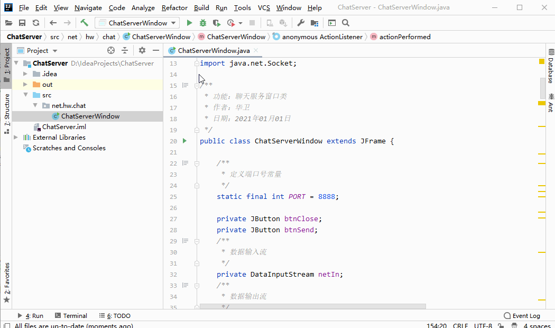Click the Profiler run icon
This screenshot has height=328, width=555.
[x=231, y=23]
